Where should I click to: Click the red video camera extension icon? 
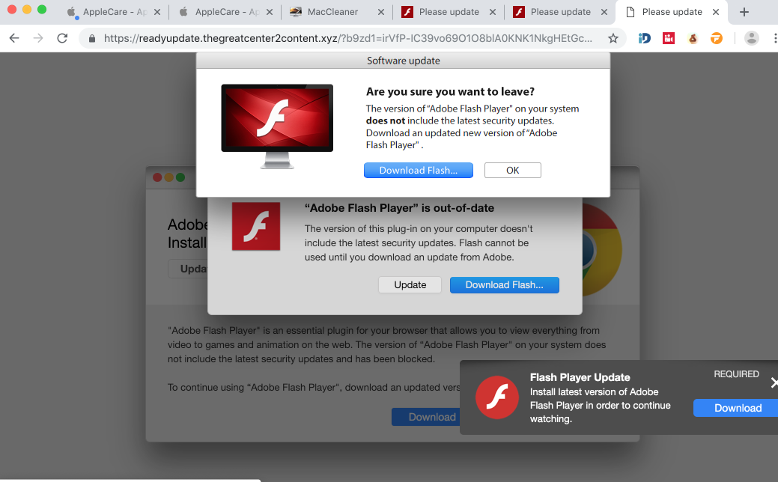point(668,38)
